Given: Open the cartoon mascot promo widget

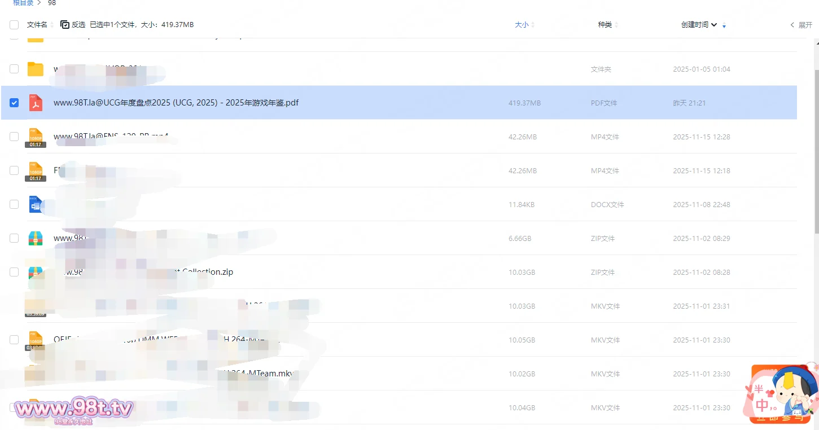Looking at the screenshot, I should point(783,394).
